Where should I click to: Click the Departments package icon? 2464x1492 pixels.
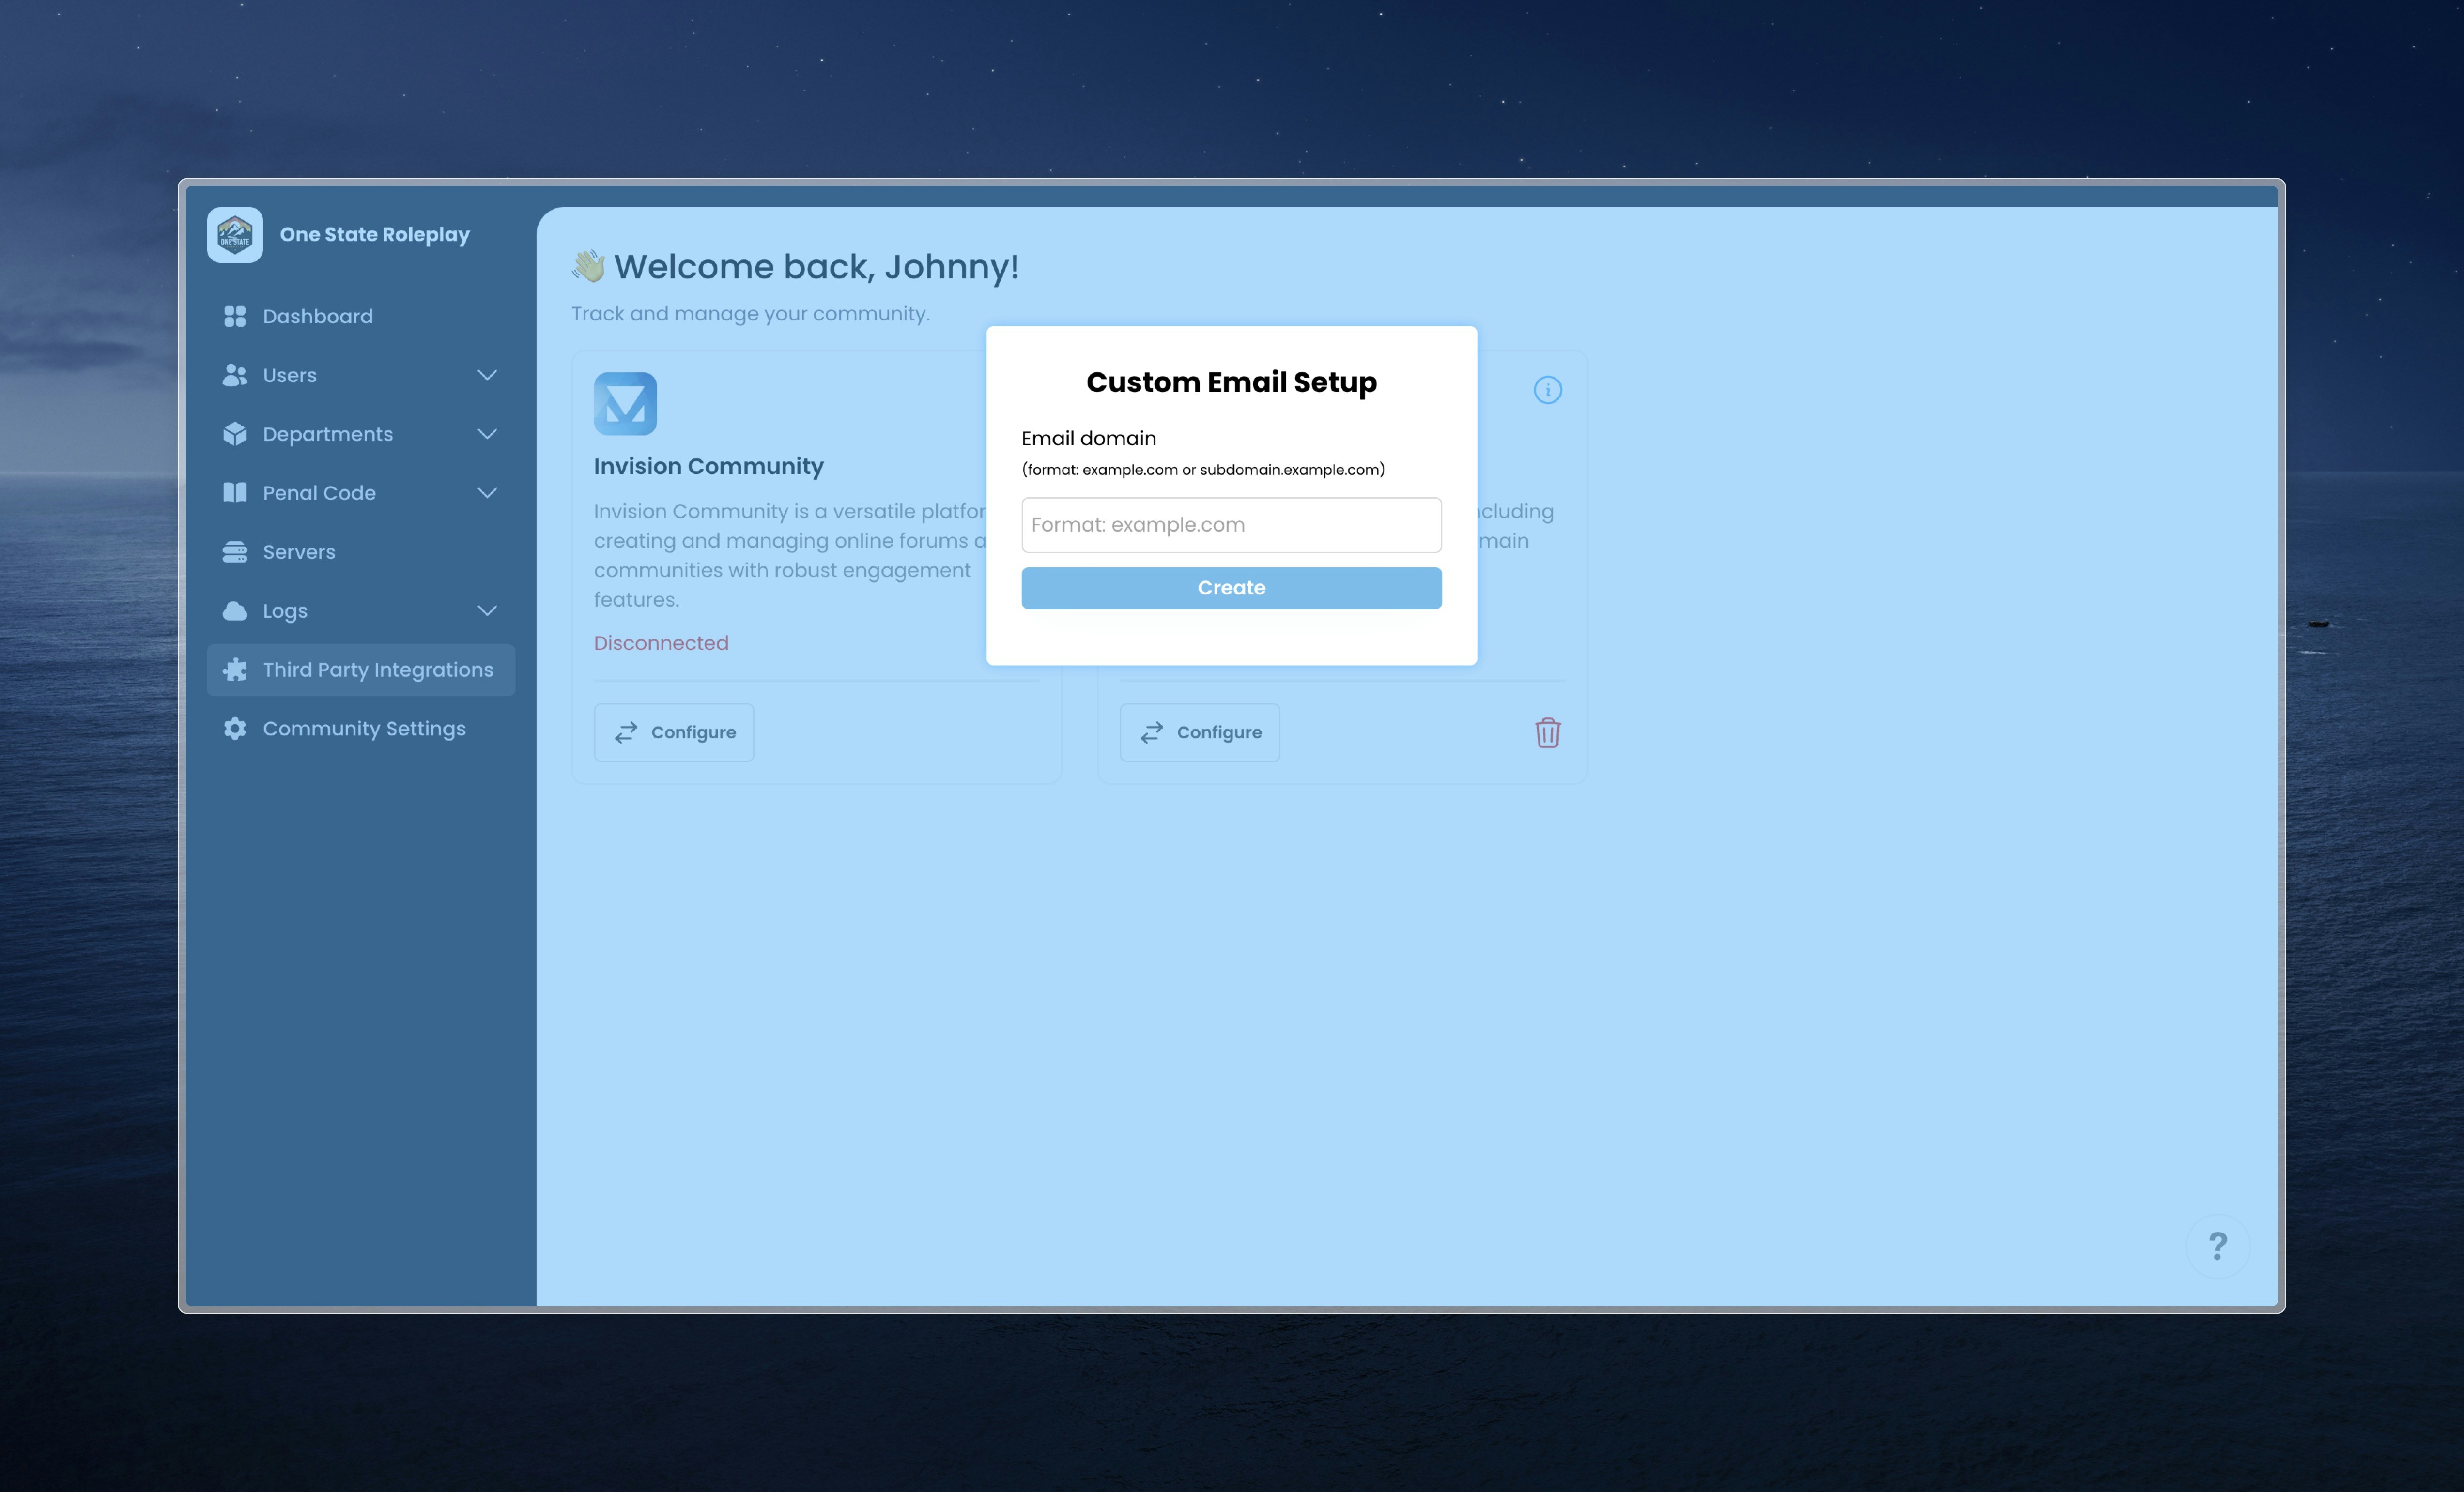[x=235, y=434]
